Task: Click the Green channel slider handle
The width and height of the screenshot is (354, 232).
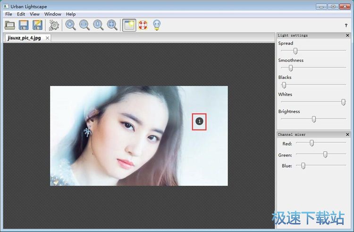Action: pos(325,155)
